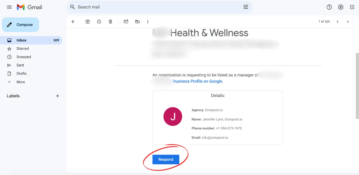Click the Compose button
The width and height of the screenshot is (359, 175).
click(x=21, y=25)
